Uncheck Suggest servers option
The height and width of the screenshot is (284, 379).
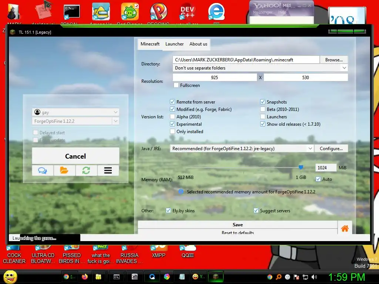[x=256, y=210]
